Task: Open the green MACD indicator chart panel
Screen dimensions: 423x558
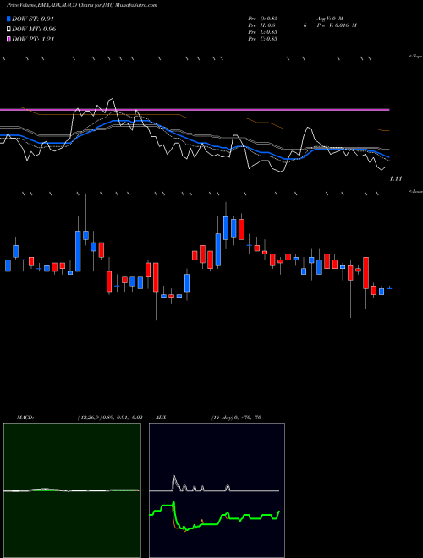Action: point(72,490)
